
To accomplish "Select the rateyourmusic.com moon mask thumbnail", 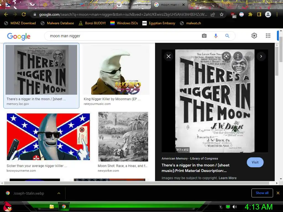I will pos(116,70).
